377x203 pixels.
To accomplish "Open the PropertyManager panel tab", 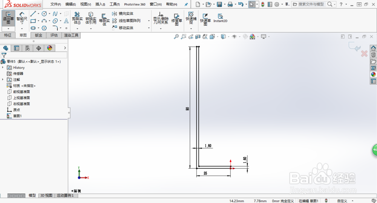I will (x=17, y=48).
